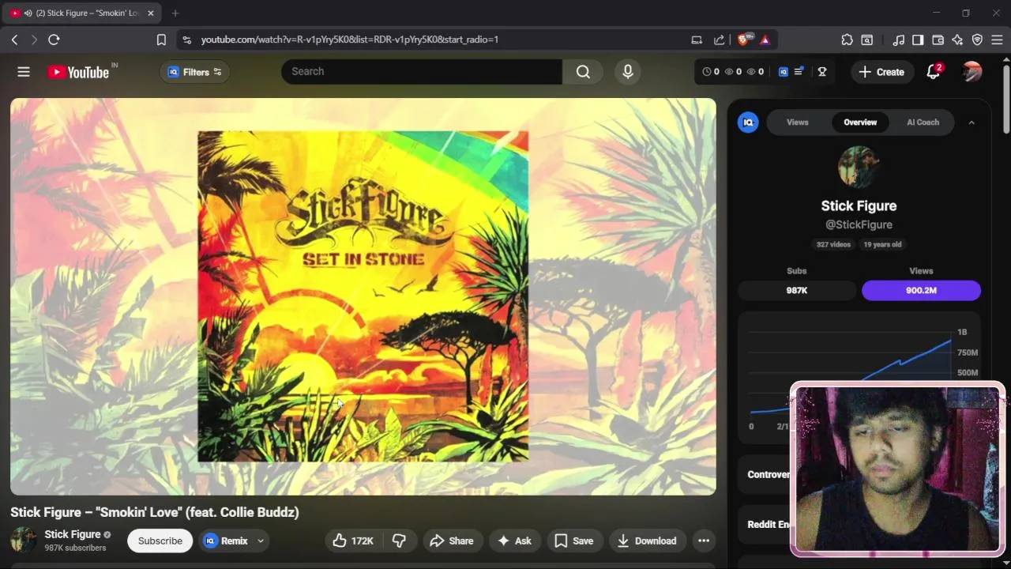Image resolution: width=1011 pixels, height=569 pixels.
Task: Open the AI Coach tab
Action: (923, 122)
